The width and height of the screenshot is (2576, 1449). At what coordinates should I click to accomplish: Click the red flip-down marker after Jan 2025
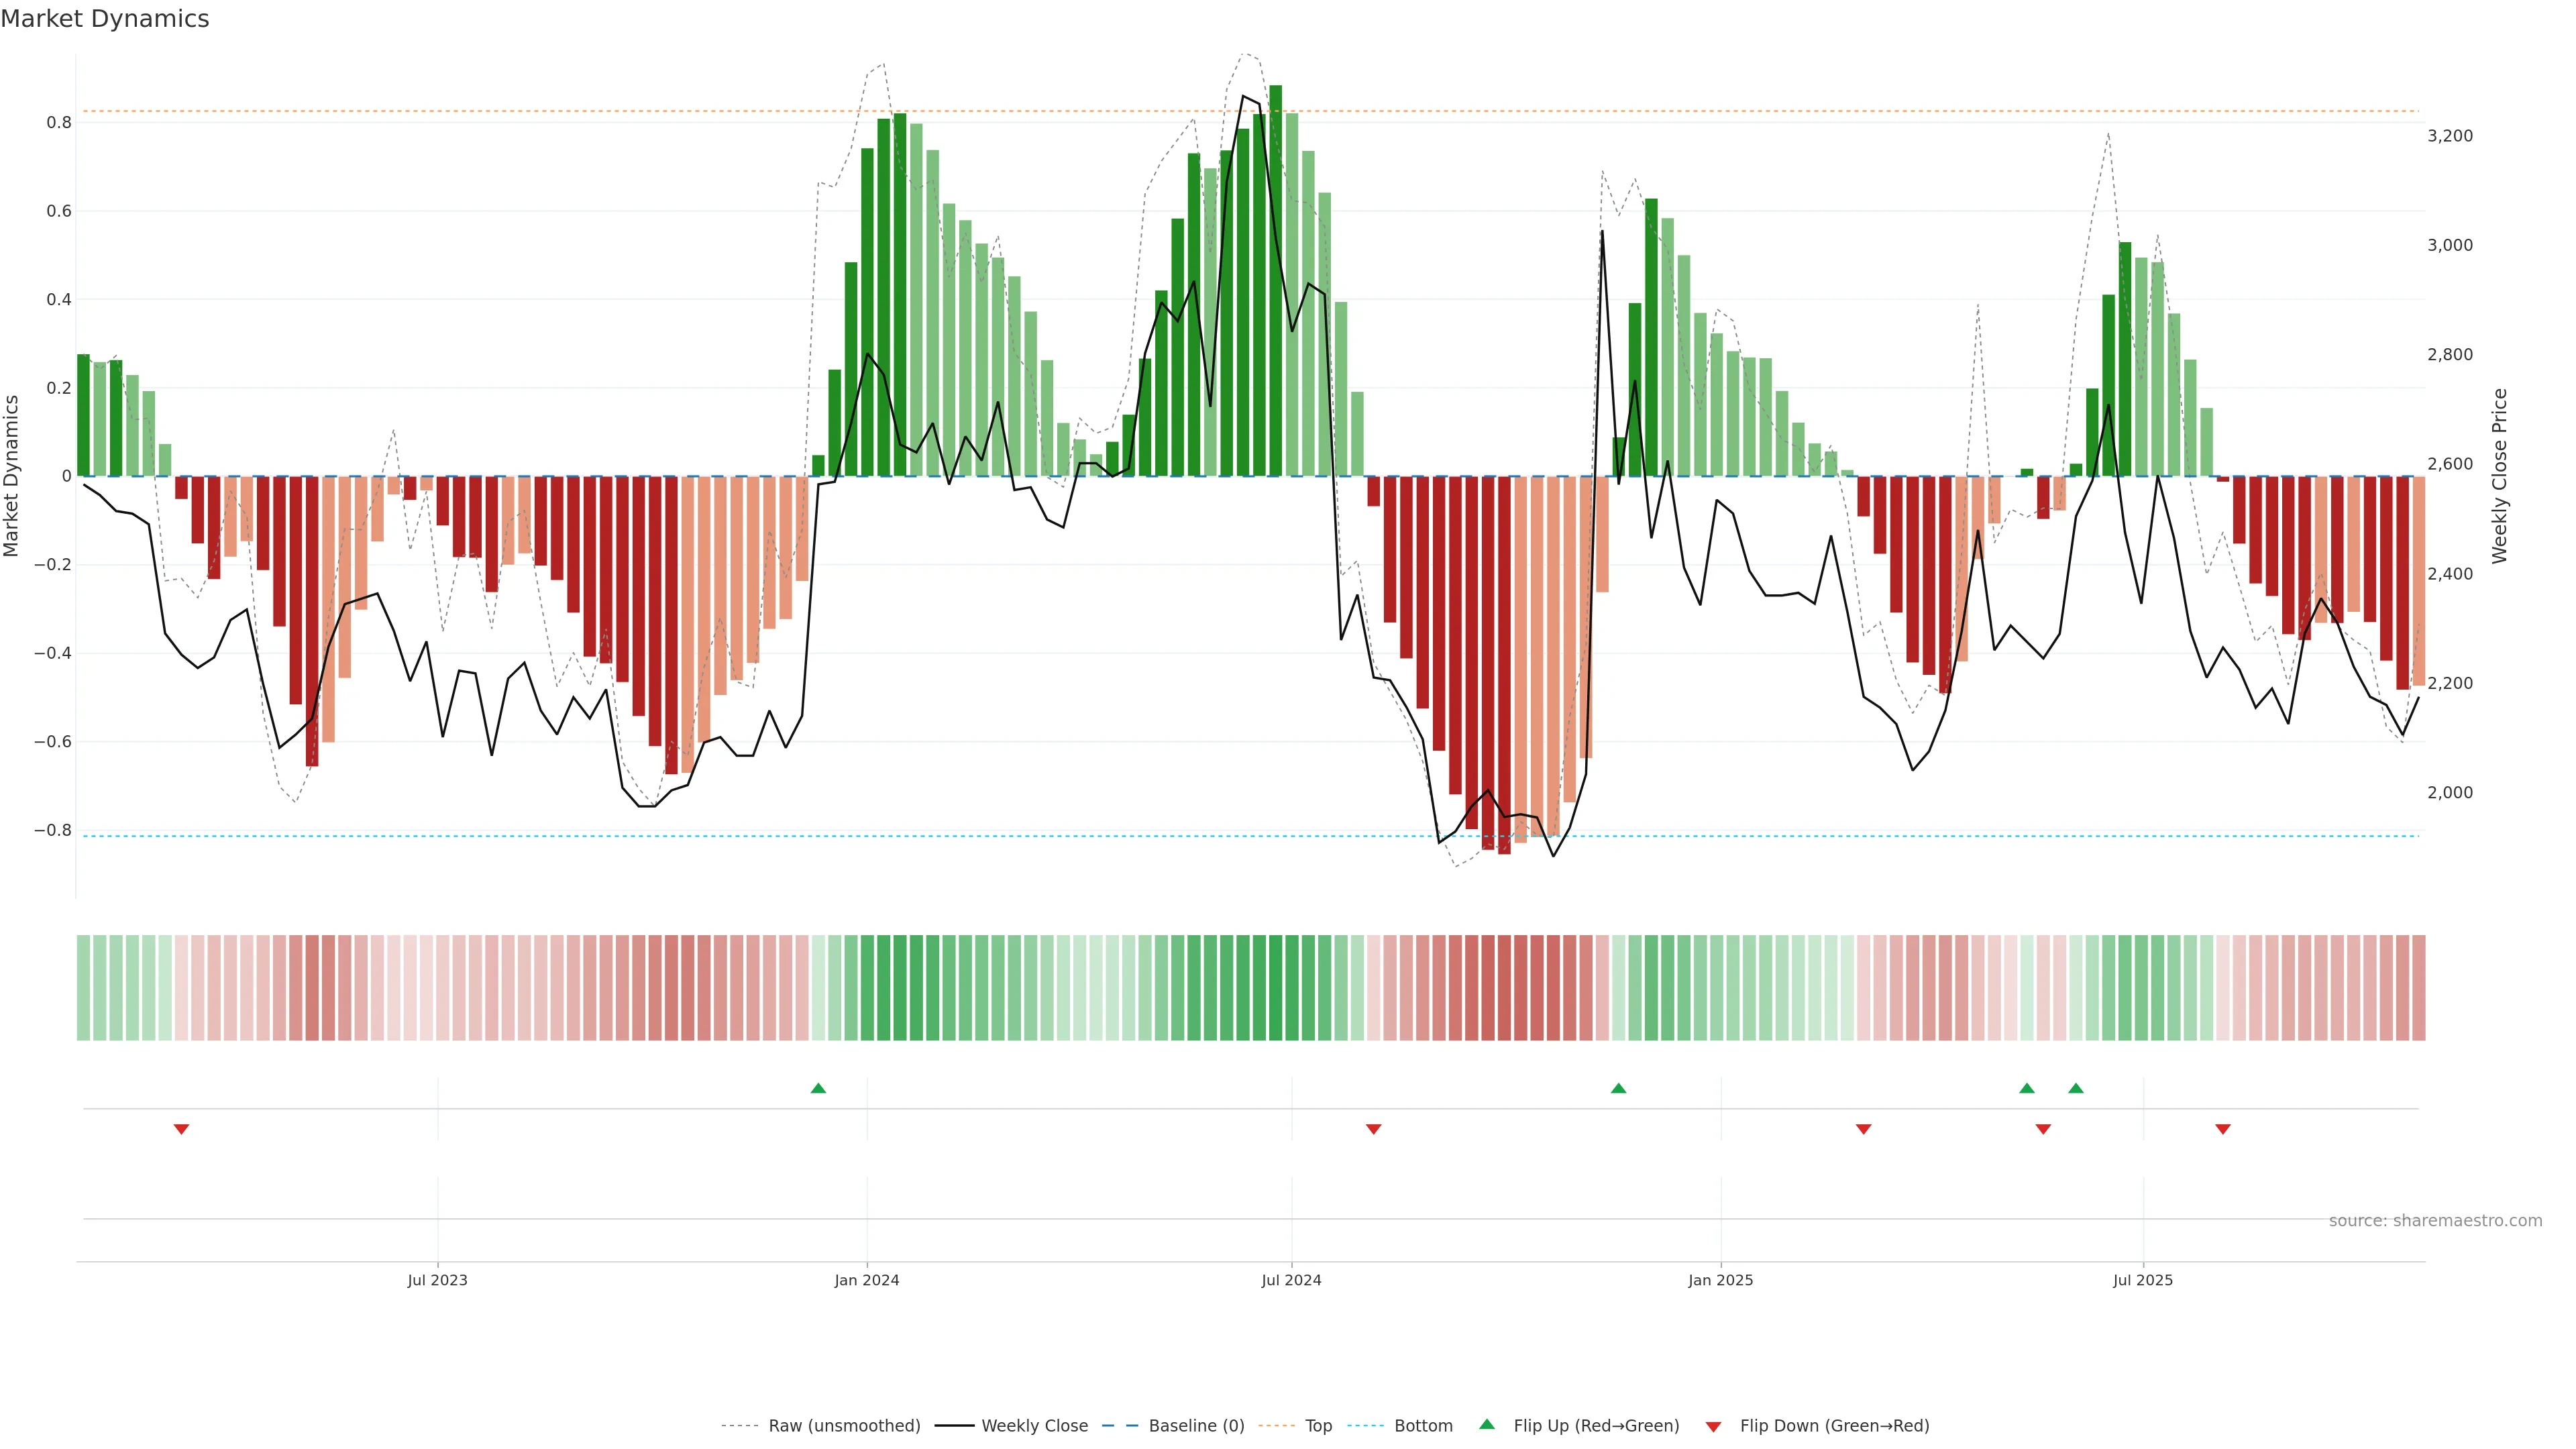pyautogui.click(x=1863, y=1129)
